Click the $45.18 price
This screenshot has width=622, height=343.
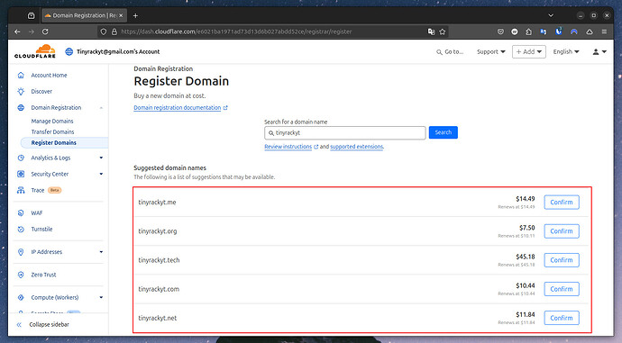click(526, 257)
